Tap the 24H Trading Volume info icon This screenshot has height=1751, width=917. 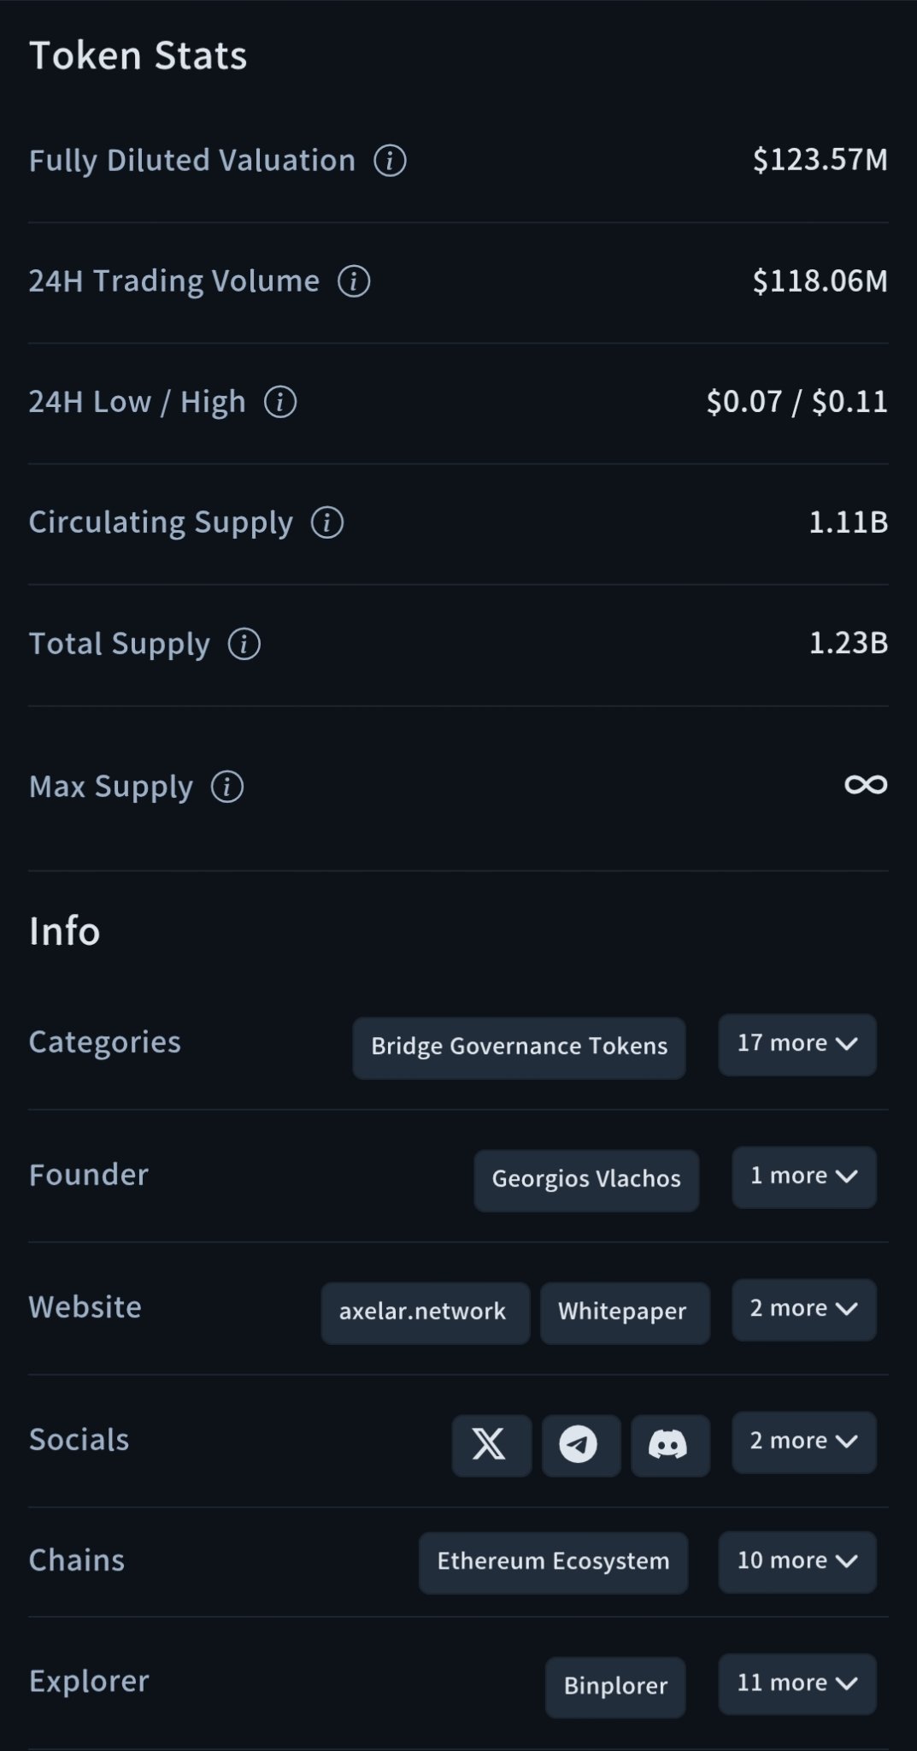tap(354, 280)
